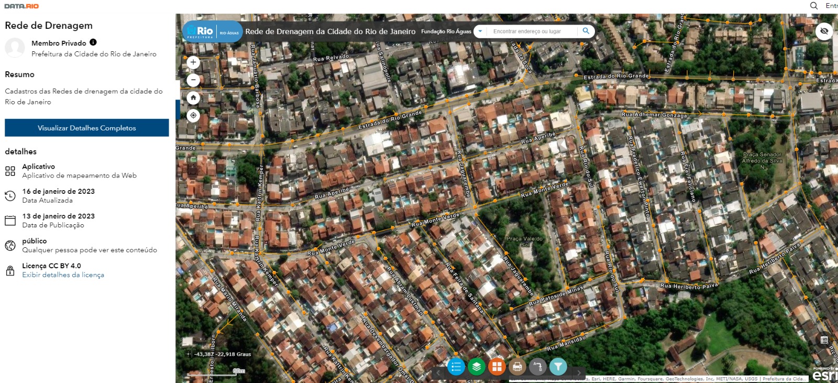
Task: Click the Licença CC BY 4.0 text
Action: pyautogui.click(x=51, y=266)
